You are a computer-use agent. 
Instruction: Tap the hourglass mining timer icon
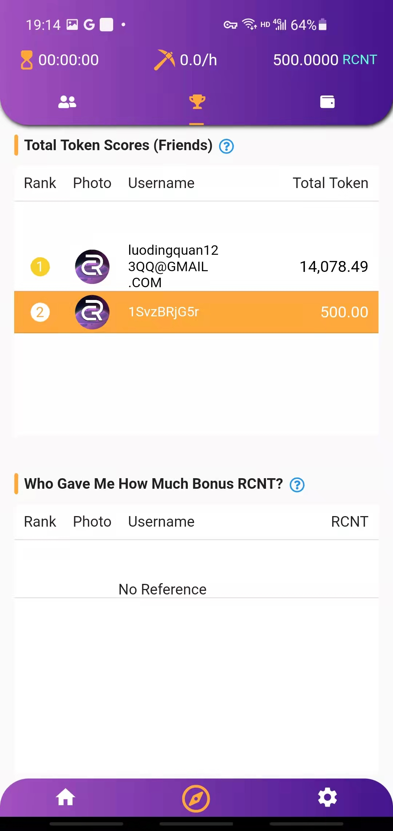[27, 60]
